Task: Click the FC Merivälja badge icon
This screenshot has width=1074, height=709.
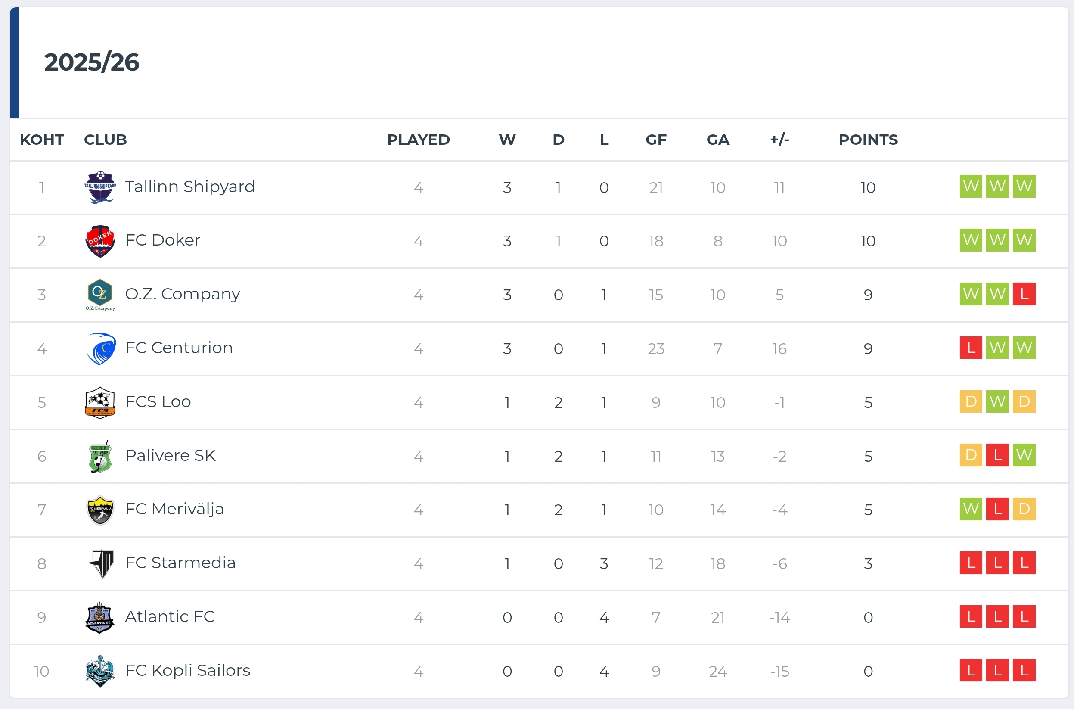Action: tap(100, 510)
